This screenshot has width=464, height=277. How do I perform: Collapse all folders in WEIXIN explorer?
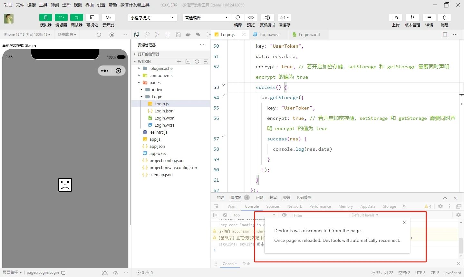click(206, 62)
